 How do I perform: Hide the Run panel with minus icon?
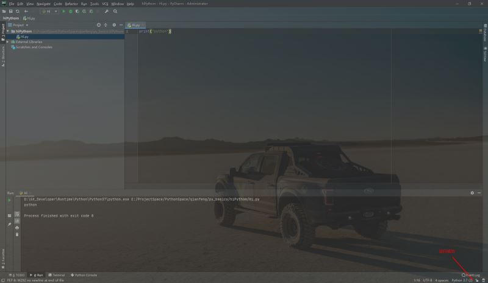click(x=479, y=193)
